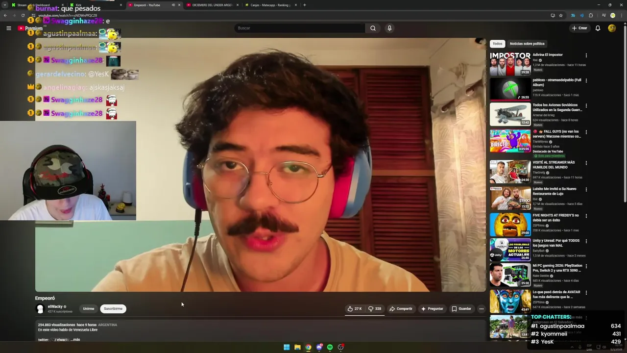Share the video via Compartir
This screenshot has height=353, width=627.
(x=401, y=309)
